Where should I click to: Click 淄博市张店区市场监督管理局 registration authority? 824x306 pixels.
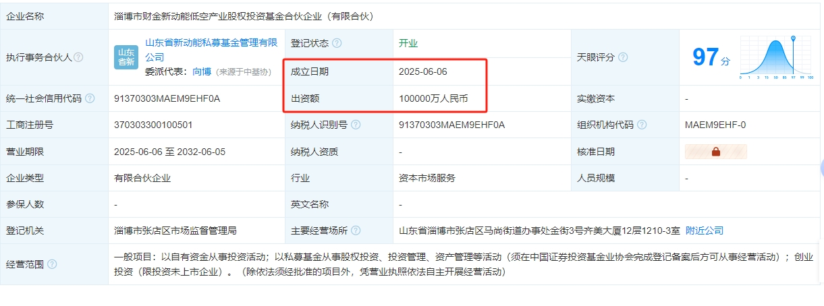pos(176,231)
